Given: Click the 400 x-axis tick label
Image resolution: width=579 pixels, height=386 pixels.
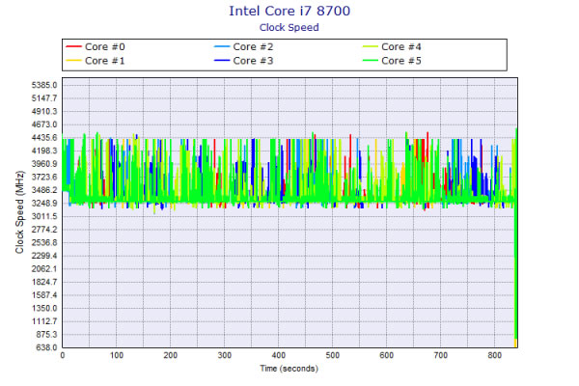Looking at the screenshot, I should click(279, 355).
